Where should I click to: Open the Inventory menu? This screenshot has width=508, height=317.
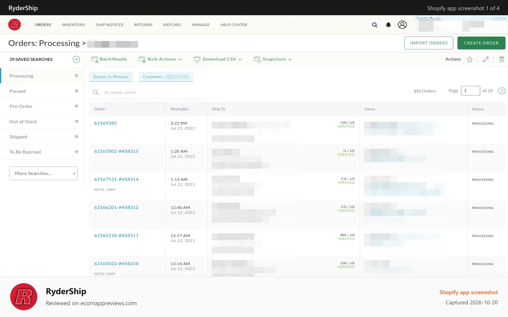(x=74, y=25)
